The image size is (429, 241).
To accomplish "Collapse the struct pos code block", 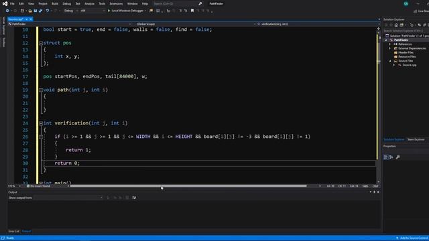I will pyautogui.click(x=41, y=43).
